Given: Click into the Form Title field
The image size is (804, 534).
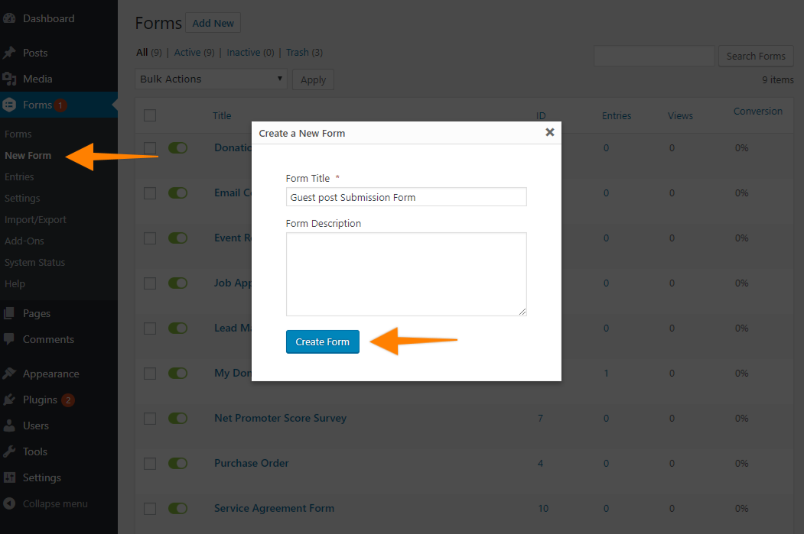Looking at the screenshot, I should pos(406,197).
